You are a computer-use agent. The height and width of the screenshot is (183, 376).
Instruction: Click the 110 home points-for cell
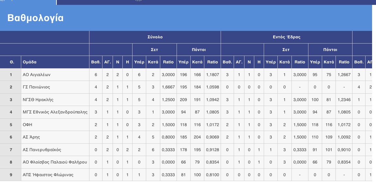click(315, 137)
